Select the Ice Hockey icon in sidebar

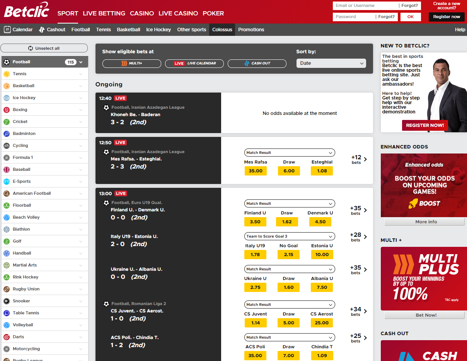click(x=7, y=98)
